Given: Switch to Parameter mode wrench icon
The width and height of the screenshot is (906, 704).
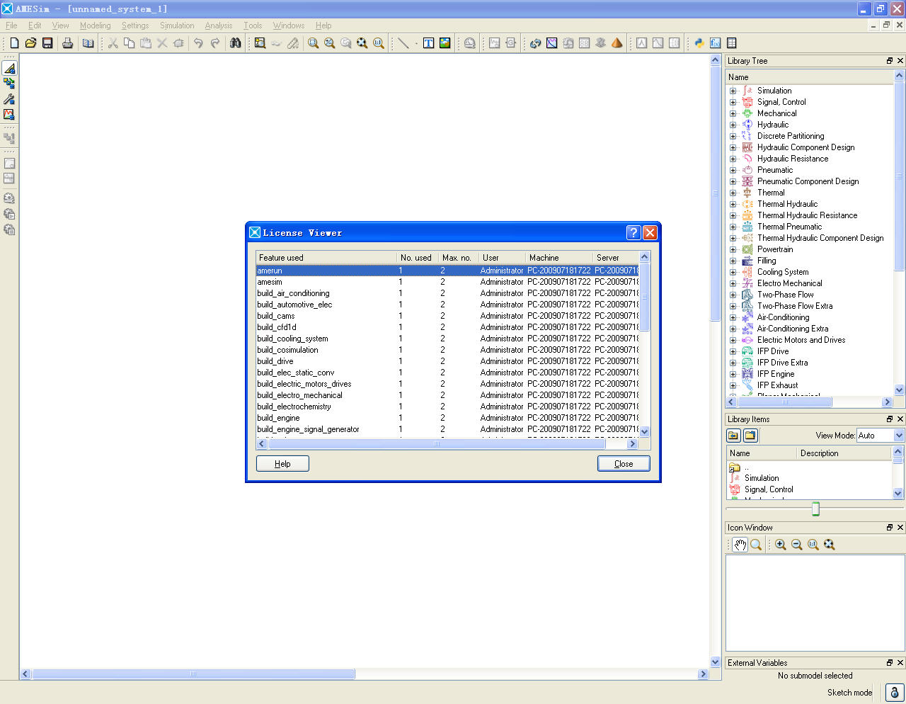Looking at the screenshot, I should point(9,99).
